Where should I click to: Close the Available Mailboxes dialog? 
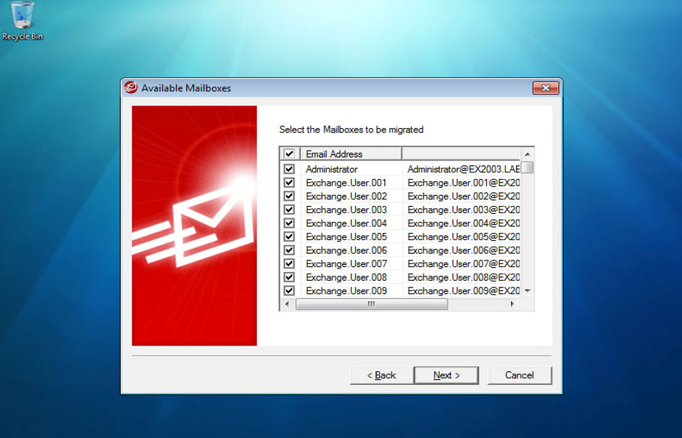pos(545,88)
